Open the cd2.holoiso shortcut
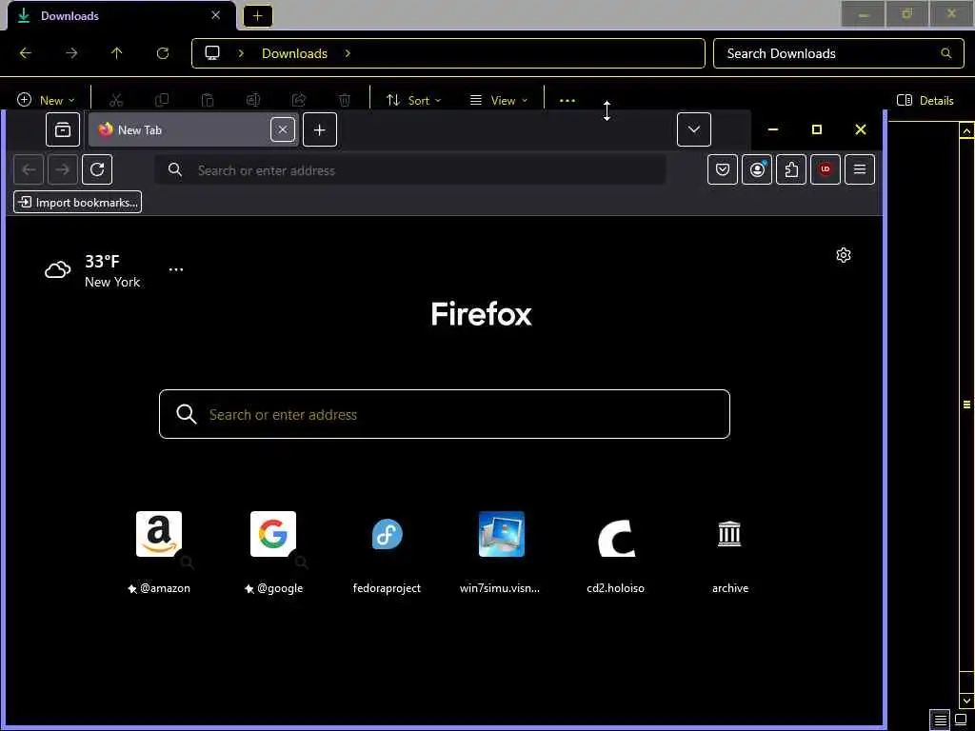Screen dimensions: 975x731 click(616, 553)
